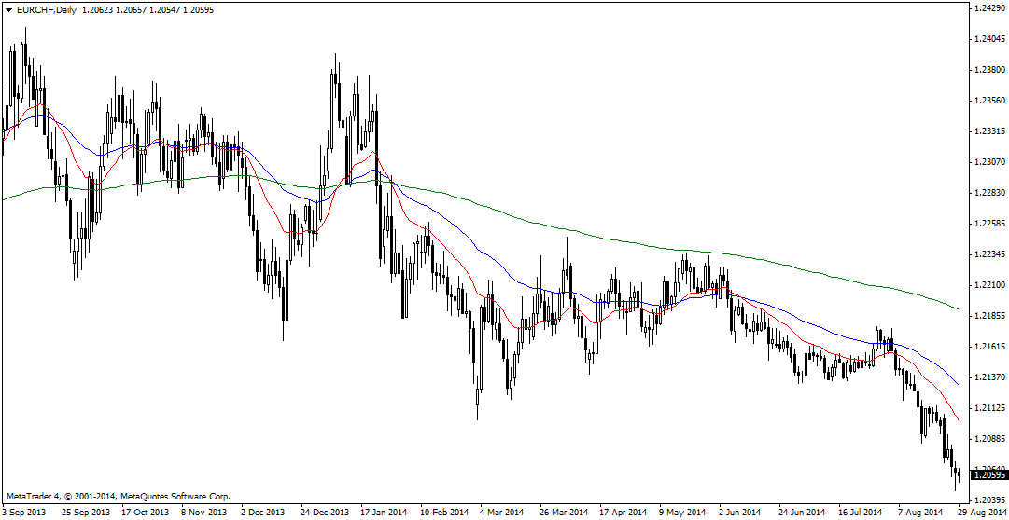Click the 1.22830 price axis label
The image size is (1009, 520).
(x=988, y=193)
